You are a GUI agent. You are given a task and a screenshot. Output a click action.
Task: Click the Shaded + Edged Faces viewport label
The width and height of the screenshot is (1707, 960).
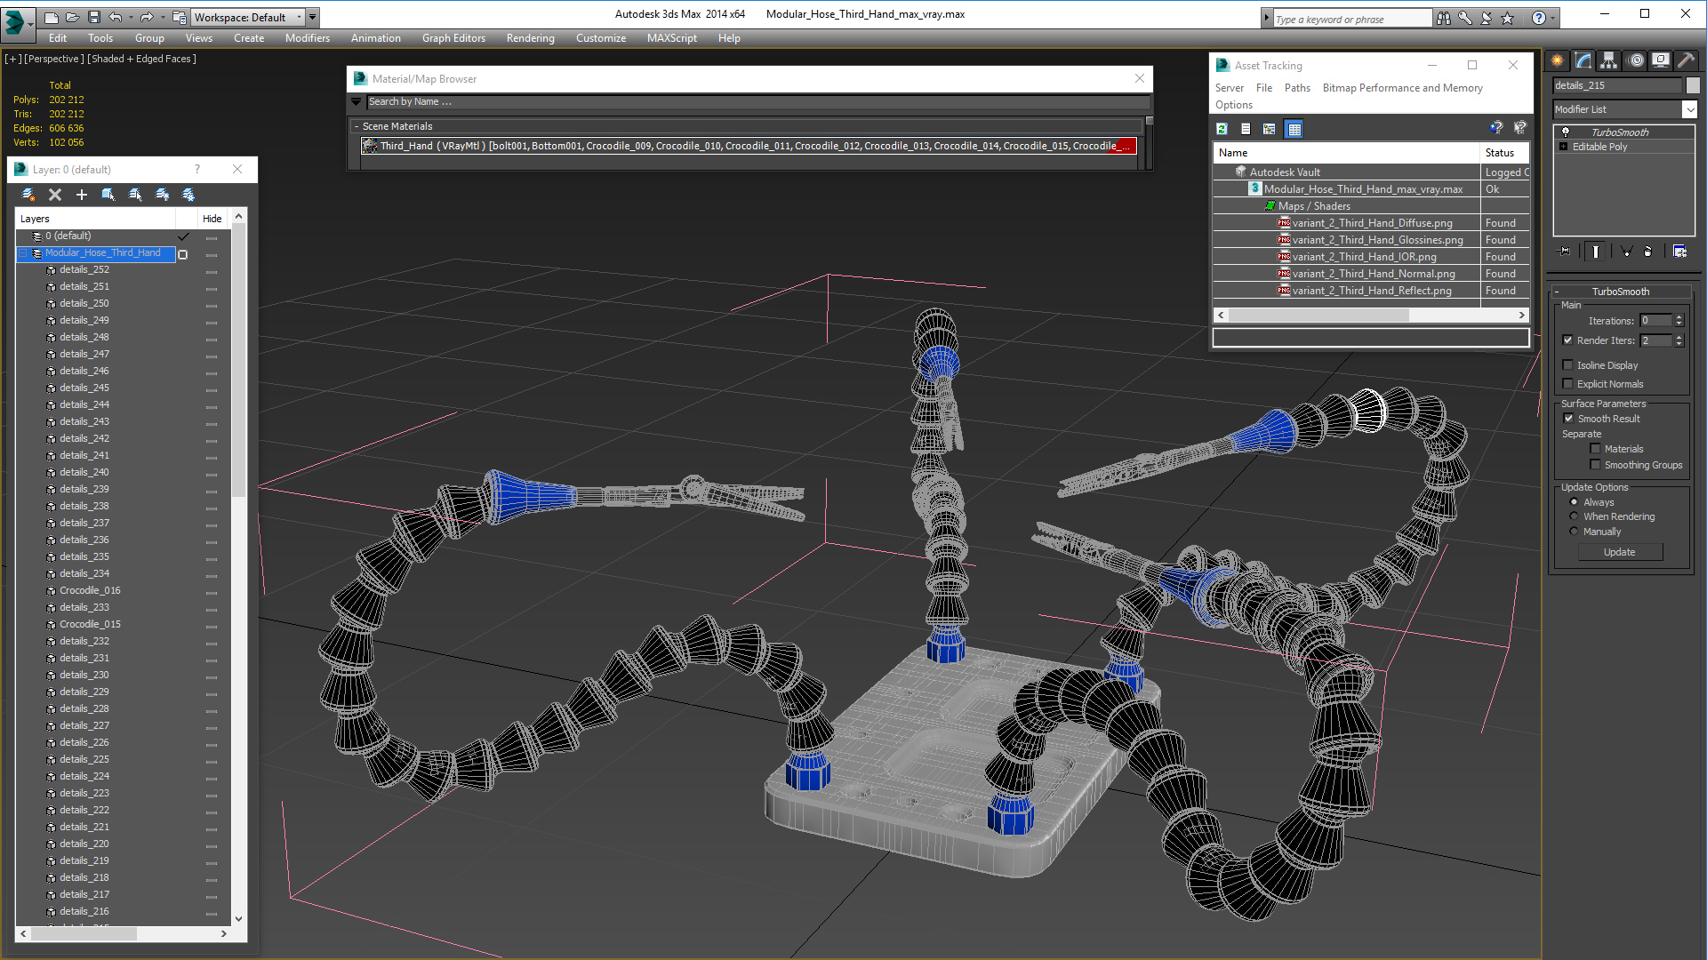pyautogui.click(x=141, y=59)
